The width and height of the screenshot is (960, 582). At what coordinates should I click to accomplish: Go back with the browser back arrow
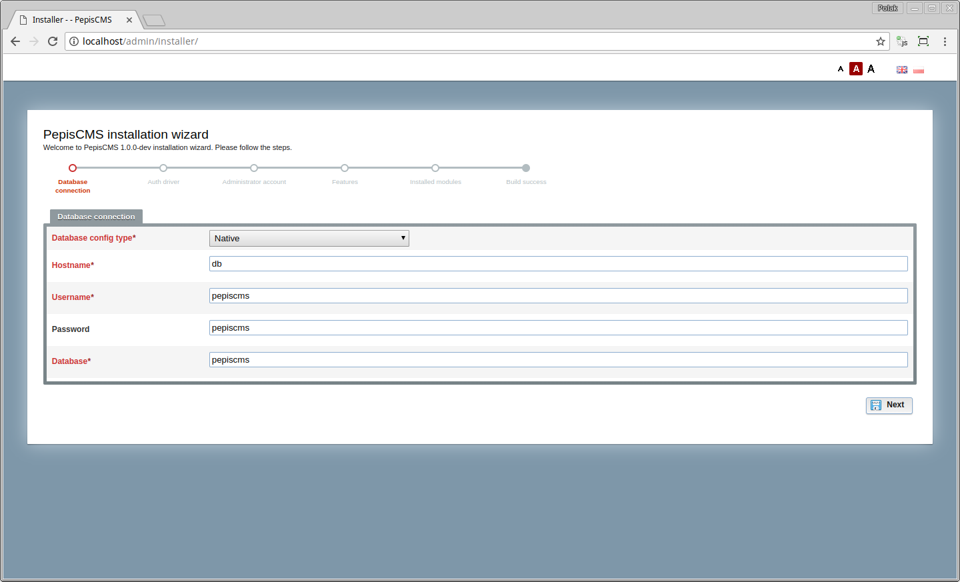[15, 41]
